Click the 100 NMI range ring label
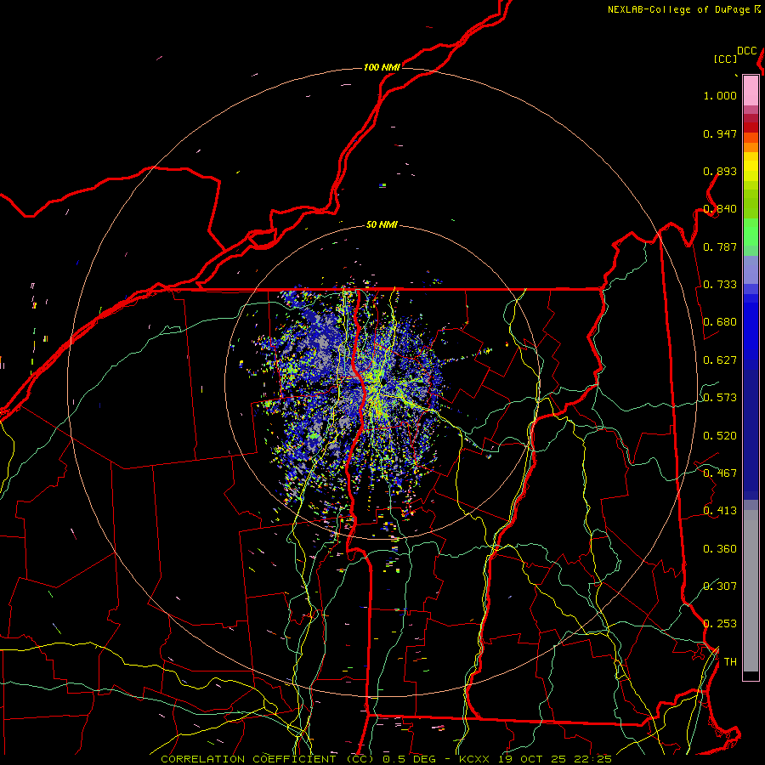 pos(382,67)
